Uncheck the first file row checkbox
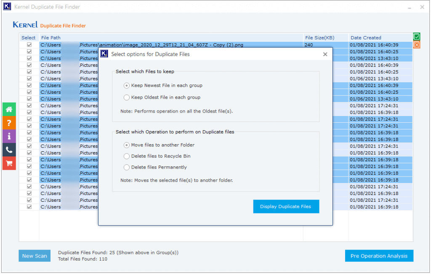Image resolution: width=431 pixels, height=274 pixels. pos(29,45)
